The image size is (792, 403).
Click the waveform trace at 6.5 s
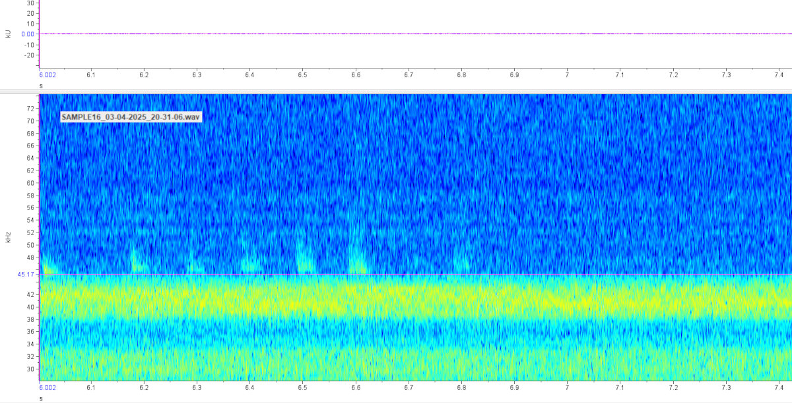tap(303, 34)
